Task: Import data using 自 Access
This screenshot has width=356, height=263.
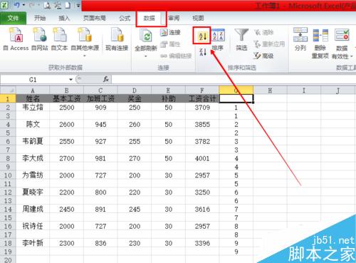Action: (16, 39)
